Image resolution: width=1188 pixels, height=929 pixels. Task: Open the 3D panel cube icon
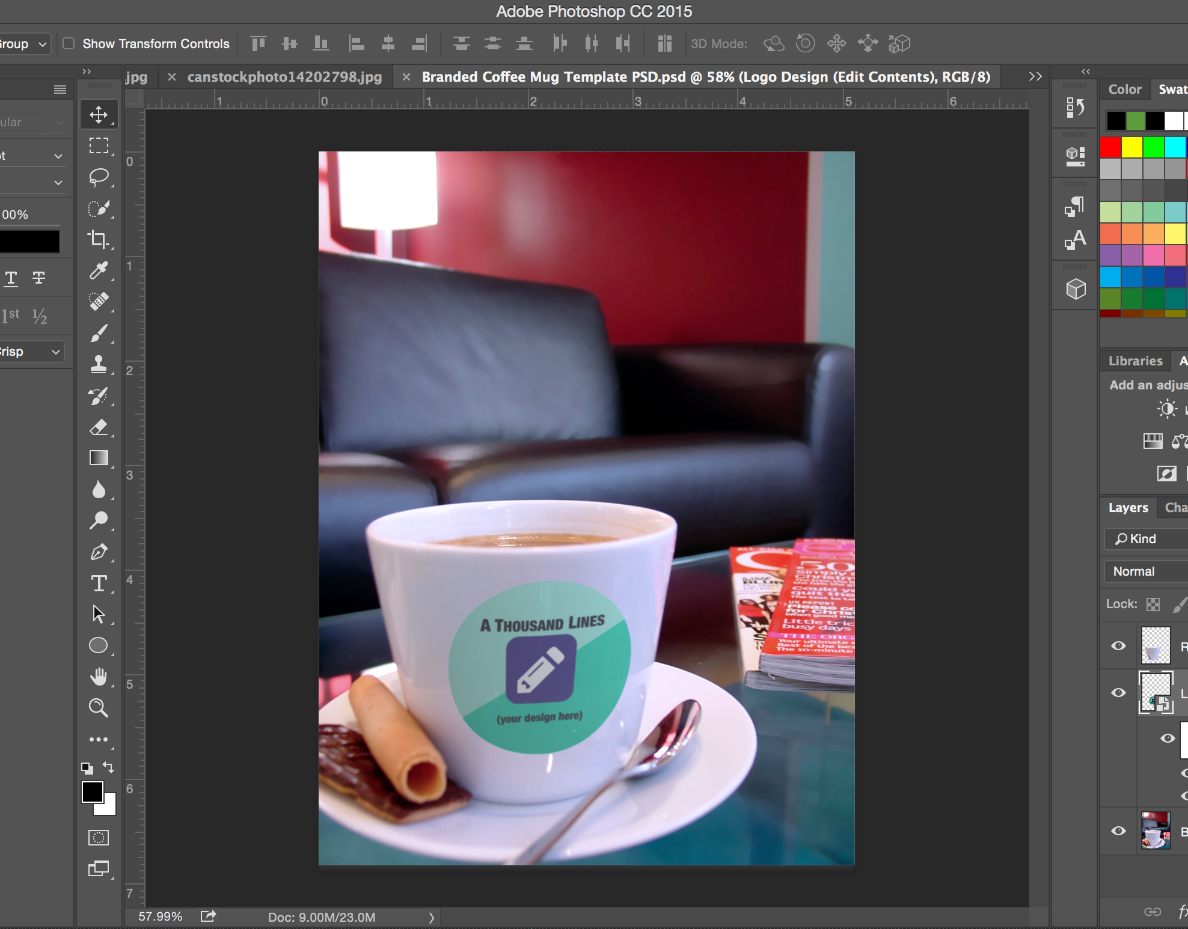pyautogui.click(x=1076, y=289)
